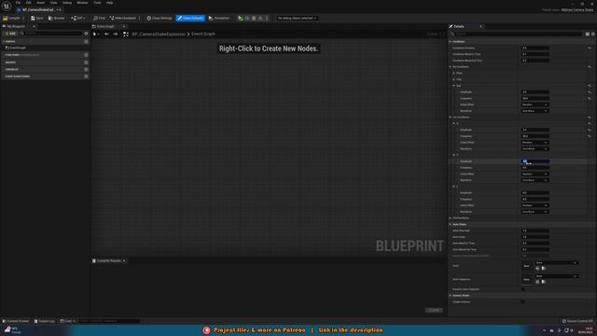The width and height of the screenshot is (597, 336).
Task: Open the Content Drawer
Action: pos(16,321)
